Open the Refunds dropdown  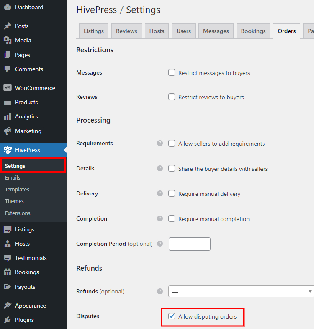coord(241,291)
